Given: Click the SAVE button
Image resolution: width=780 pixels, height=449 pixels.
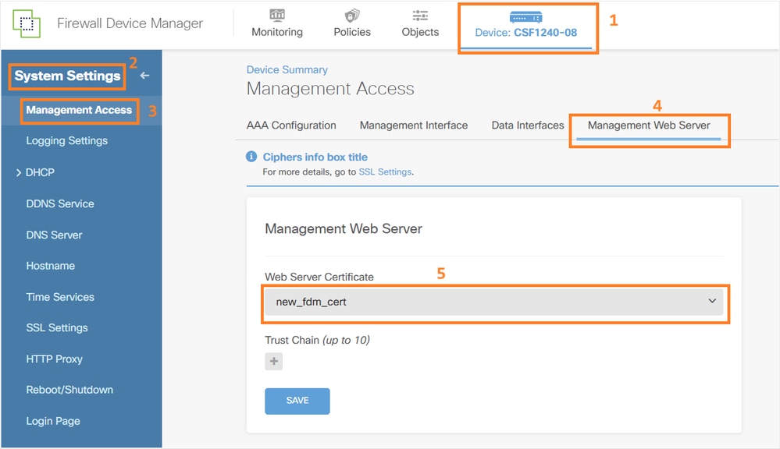Looking at the screenshot, I should [x=297, y=401].
